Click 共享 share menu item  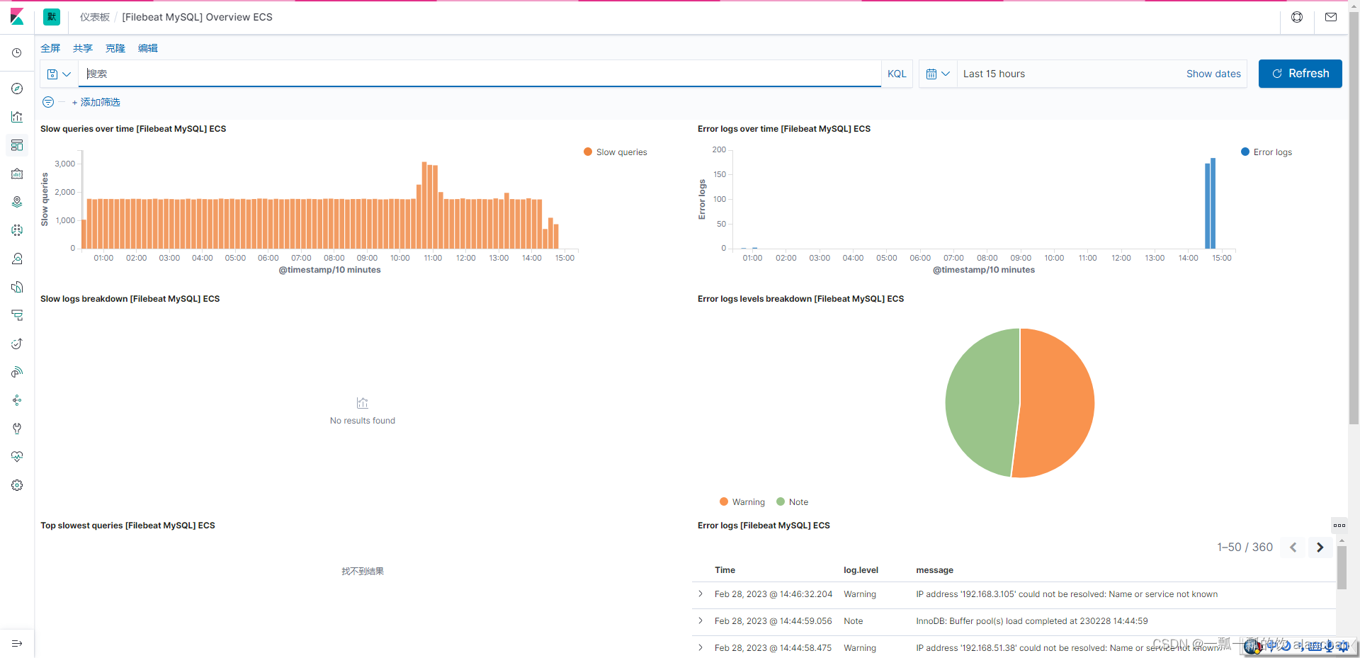(x=83, y=48)
